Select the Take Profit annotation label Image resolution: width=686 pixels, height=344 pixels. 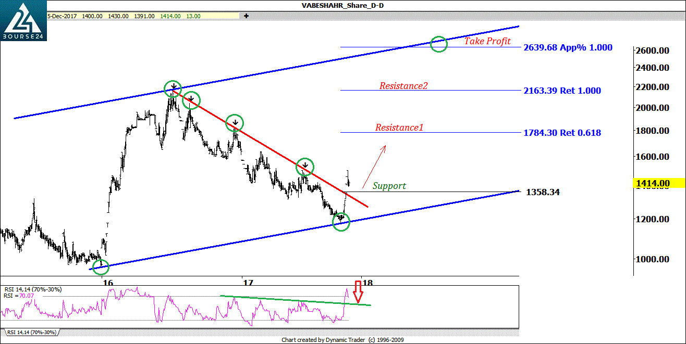tap(487, 41)
